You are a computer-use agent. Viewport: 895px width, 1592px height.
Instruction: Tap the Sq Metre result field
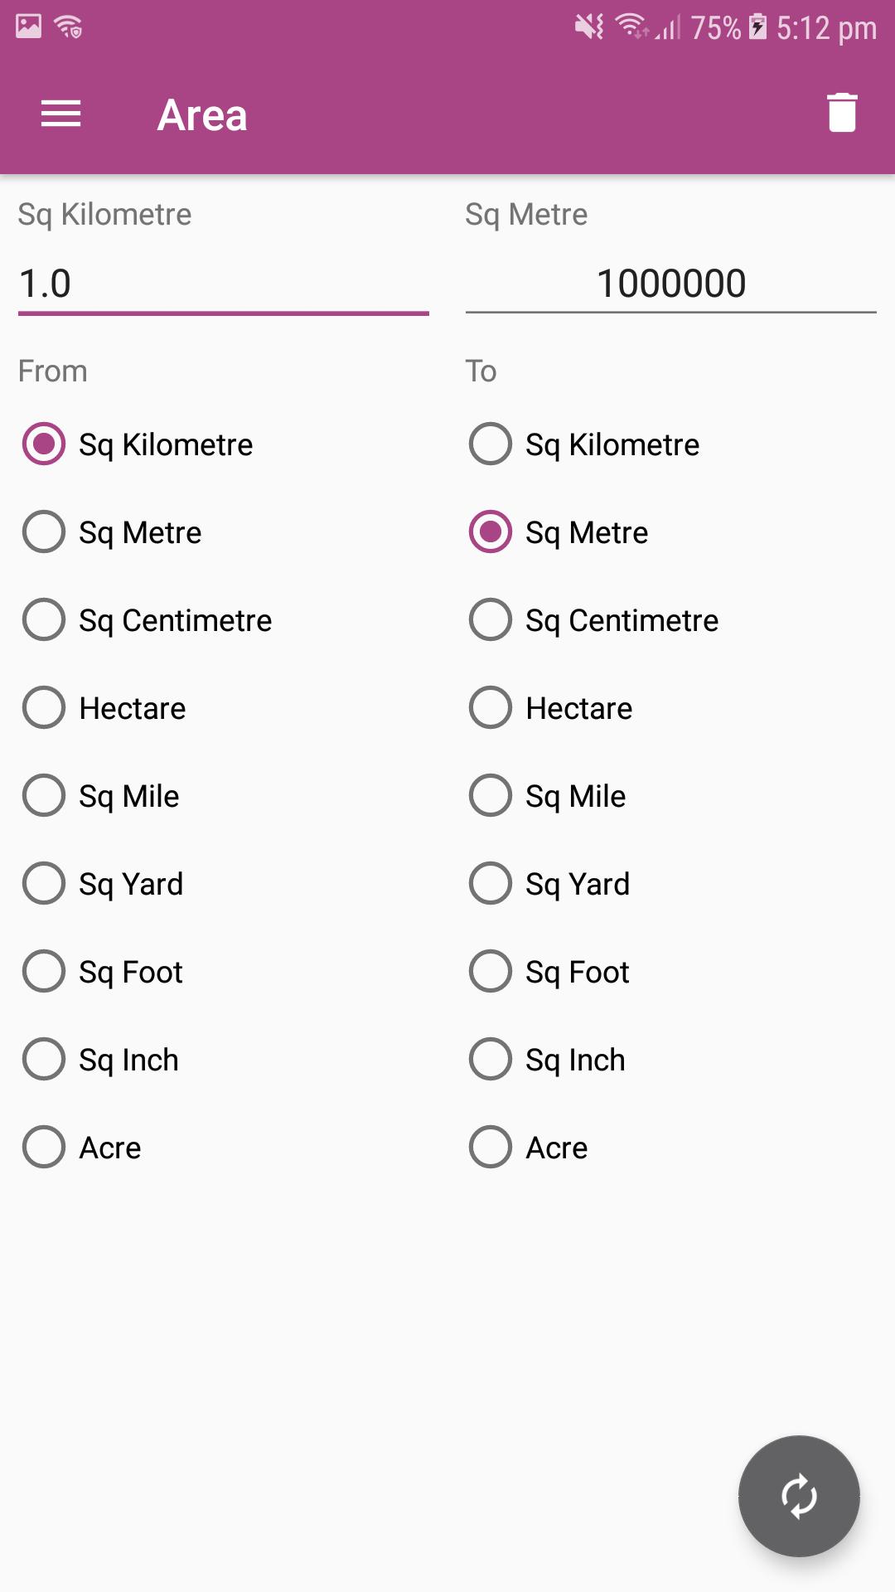(671, 284)
